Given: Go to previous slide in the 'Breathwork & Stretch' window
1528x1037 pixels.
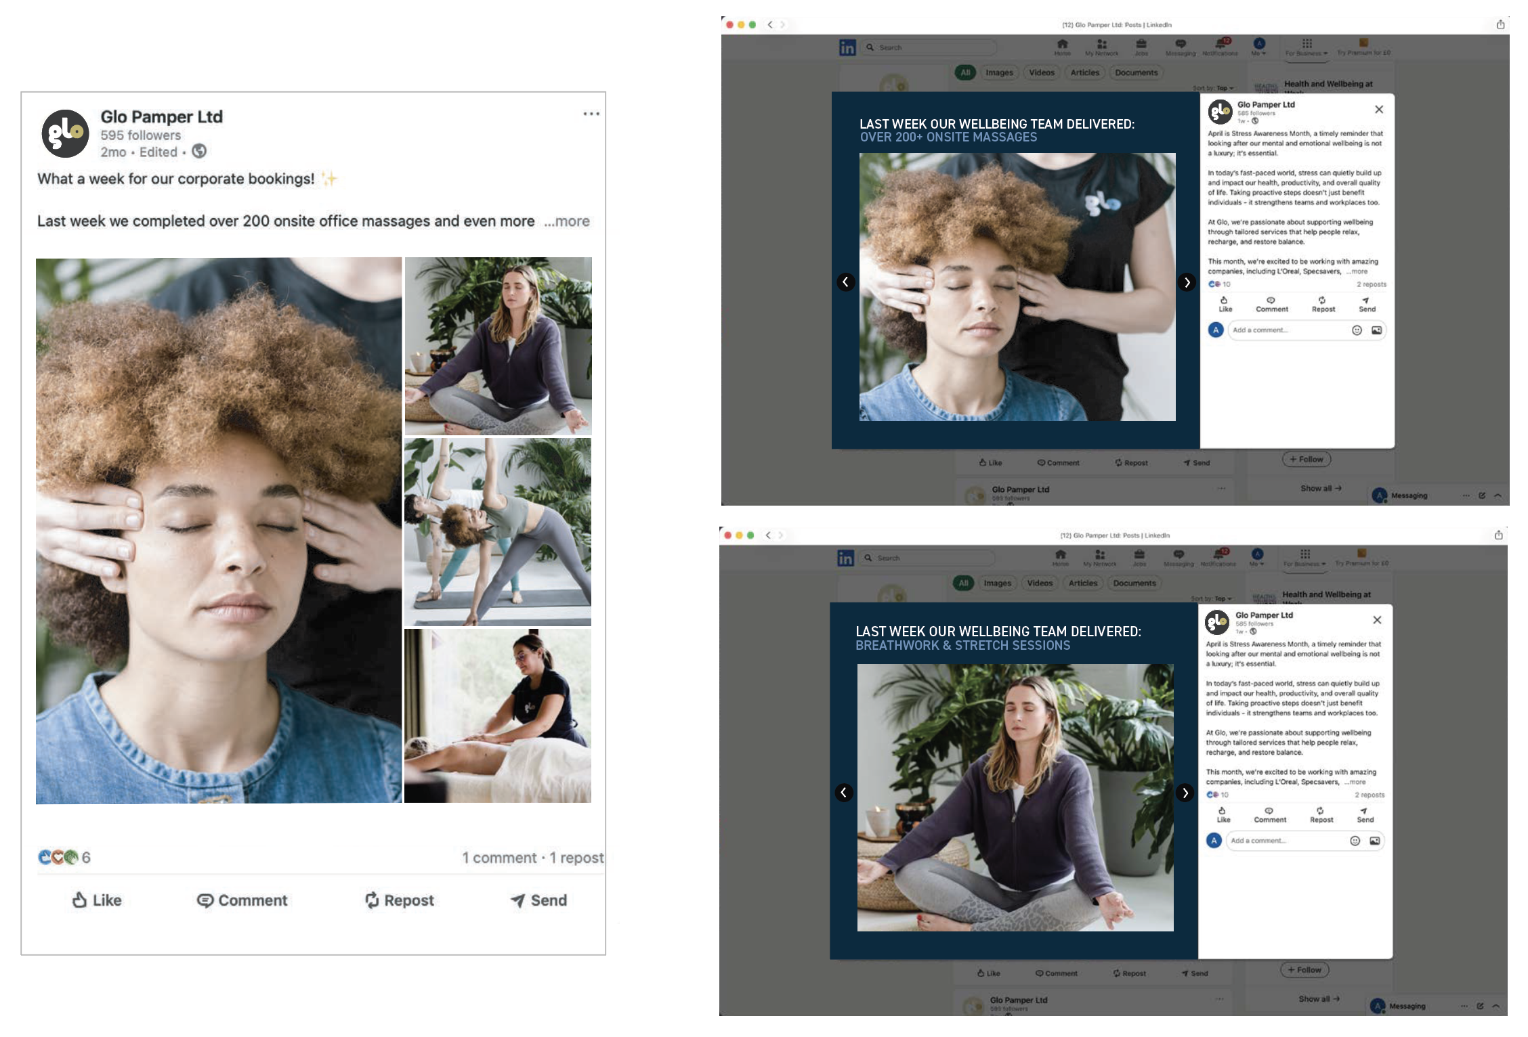Looking at the screenshot, I should (x=843, y=793).
